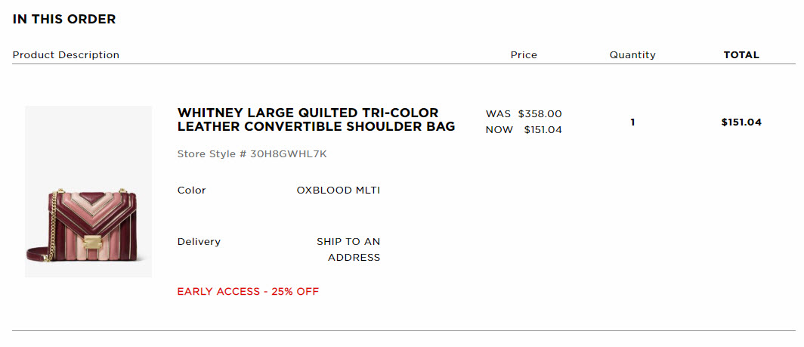The height and width of the screenshot is (347, 804).
Task: Select the Store Style # 30H8GWHL7K text
Action: click(x=252, y=154)
